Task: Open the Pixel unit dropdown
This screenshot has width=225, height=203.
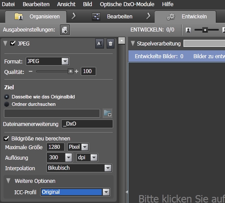Action: click(85, 147)
